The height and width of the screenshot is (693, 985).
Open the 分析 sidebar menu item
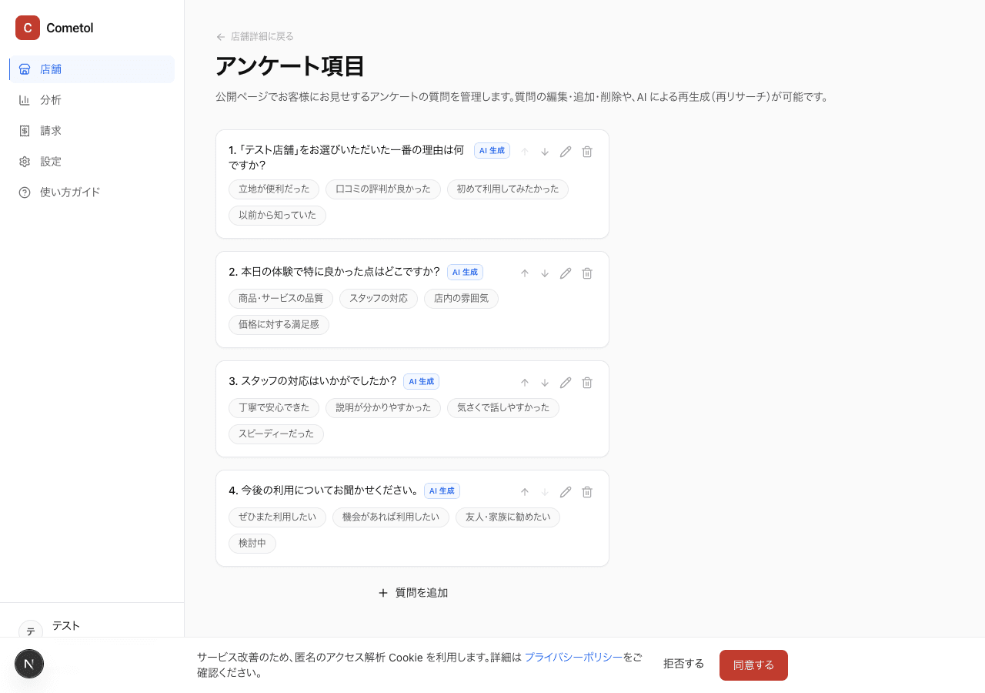[92, 100]
